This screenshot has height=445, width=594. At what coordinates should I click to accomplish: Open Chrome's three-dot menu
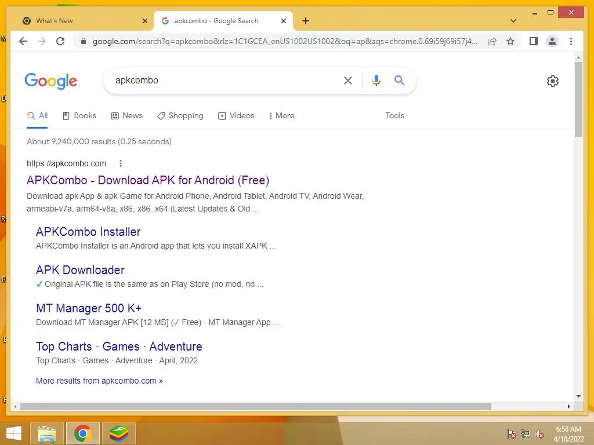[x=571, y=41]
